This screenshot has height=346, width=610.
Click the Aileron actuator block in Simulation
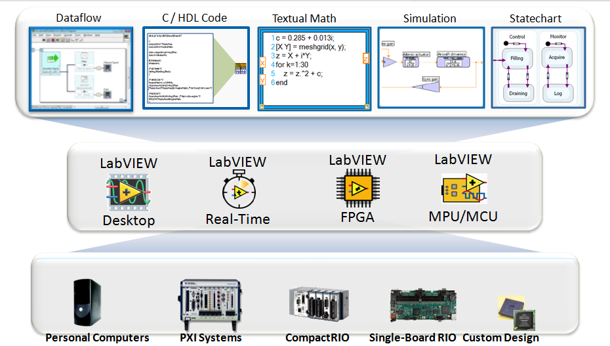[x=411, y=62]
